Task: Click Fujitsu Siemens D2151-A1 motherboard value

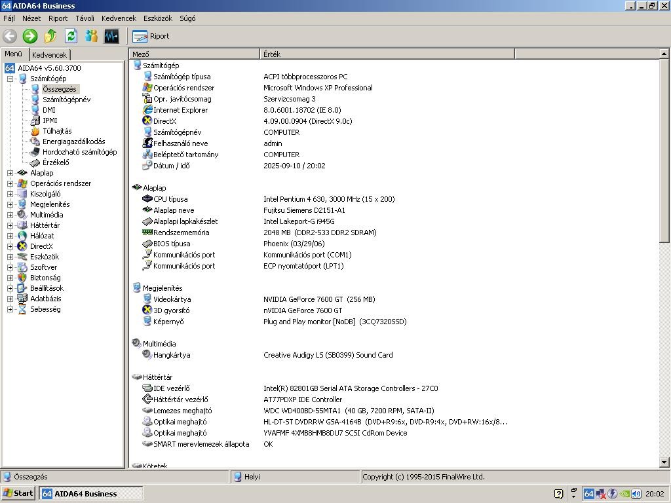Action: pos(304,210)
